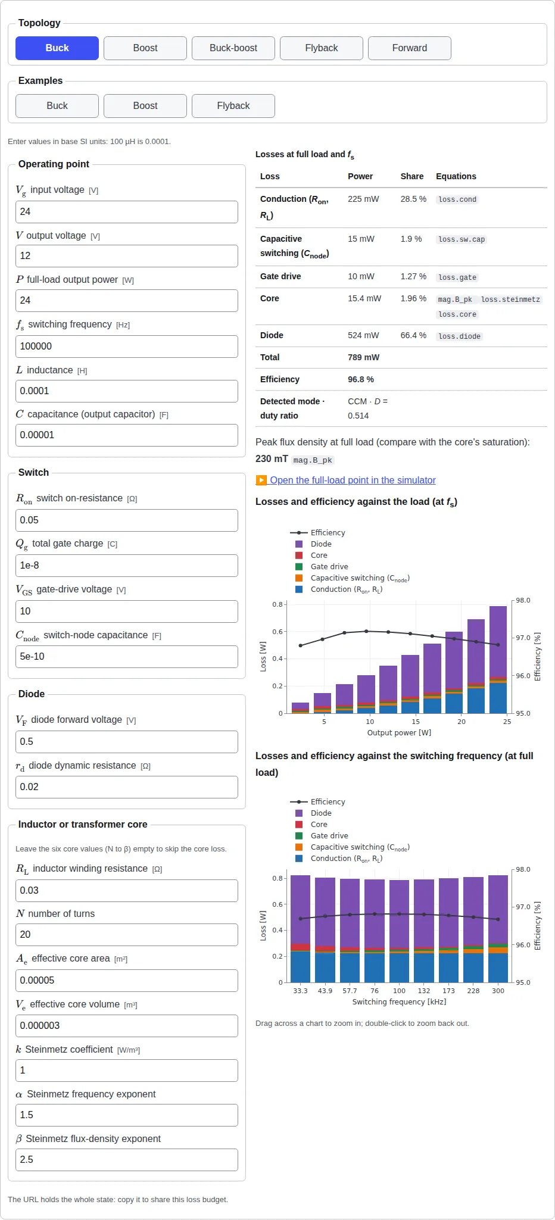The image size is (555, 1220).
Task: Focus the Steinmetz frequency exponent input
Action: 127,1115
